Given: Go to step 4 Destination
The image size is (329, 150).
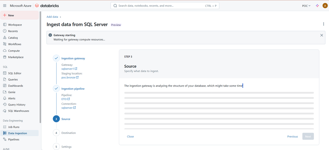Looking at the screenshot, I should click(x=68, y=133).
